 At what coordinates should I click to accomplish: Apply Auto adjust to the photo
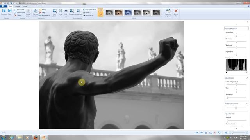click(55, 11)
